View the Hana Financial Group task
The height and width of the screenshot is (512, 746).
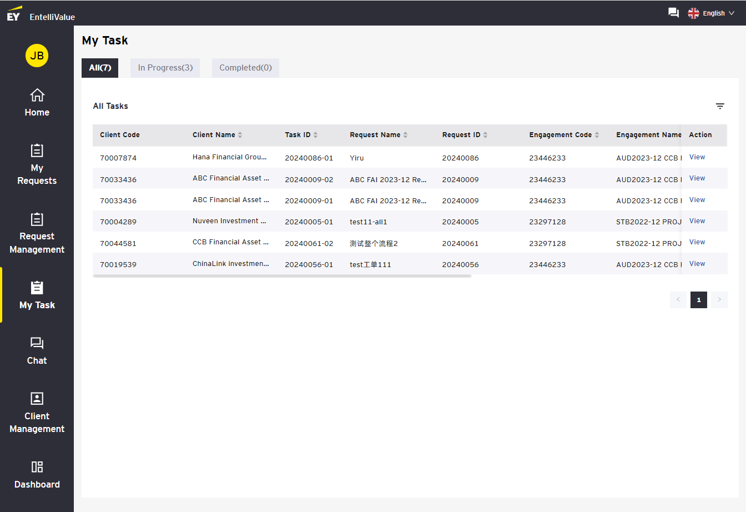coord(697,157)
